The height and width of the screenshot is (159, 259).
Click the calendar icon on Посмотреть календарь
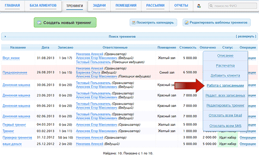pos(133,22)
